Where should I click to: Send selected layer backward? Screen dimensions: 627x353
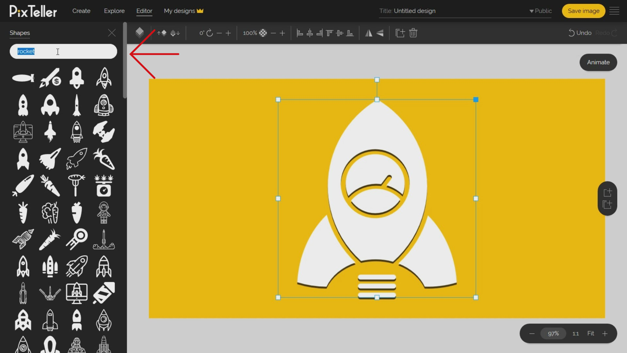point(175,33)
